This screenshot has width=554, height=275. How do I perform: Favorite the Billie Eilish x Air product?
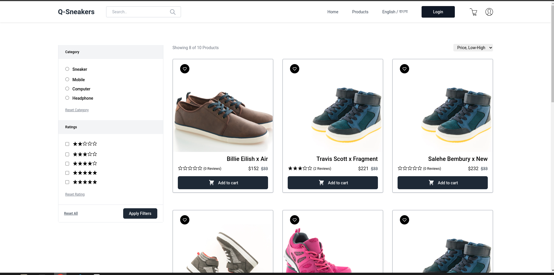click(x=185, y=69)
